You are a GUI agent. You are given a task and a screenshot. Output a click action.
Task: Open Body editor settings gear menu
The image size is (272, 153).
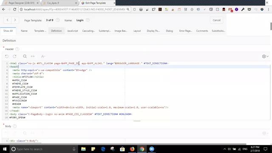click(x=265, y=133)
